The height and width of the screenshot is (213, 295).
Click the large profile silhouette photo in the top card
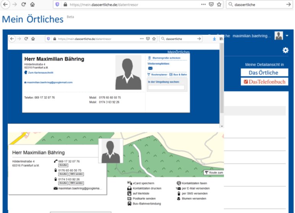tap(128, 73)
